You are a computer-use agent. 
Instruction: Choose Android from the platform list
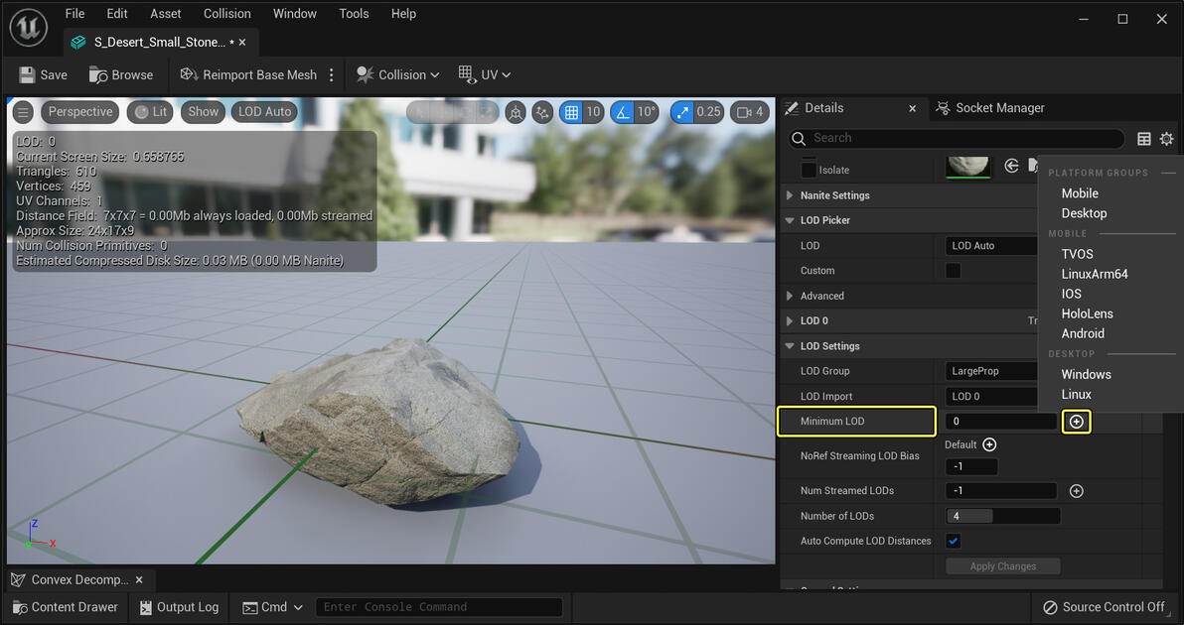[1083, 333]
